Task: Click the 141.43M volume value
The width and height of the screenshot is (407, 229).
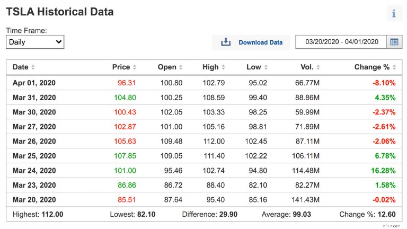Action: click(x=305, y=200)
